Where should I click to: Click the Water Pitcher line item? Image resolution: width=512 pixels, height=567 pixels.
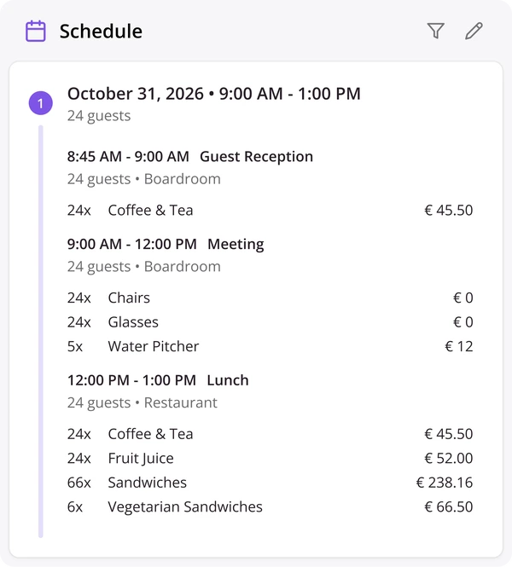[x=270, y=346]
